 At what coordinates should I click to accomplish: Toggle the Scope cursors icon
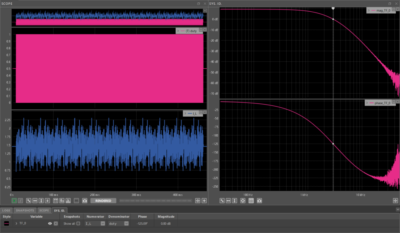pos(55,201)
